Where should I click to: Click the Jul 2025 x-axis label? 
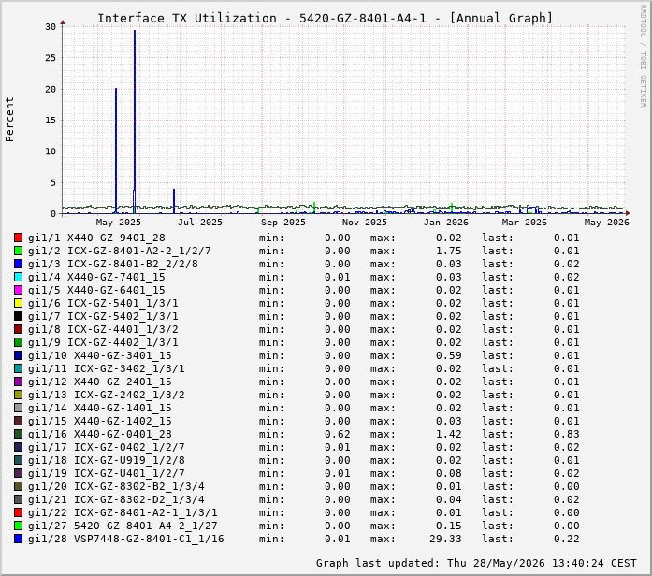(x=200, y=223)
